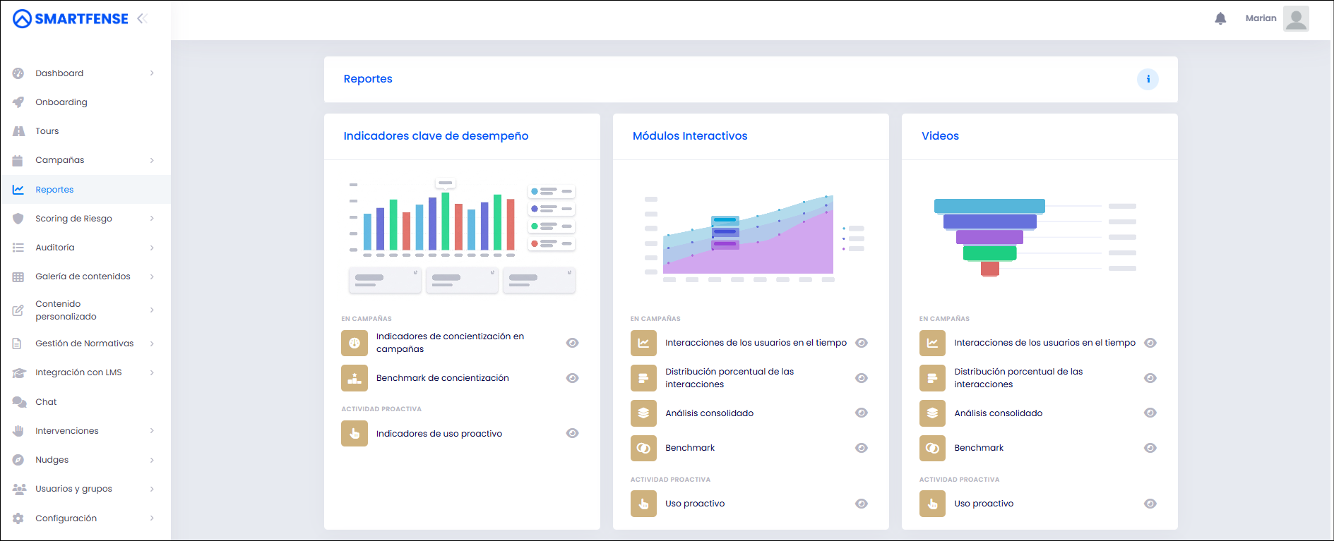This screenshot has height=541, width=1334.
Task: Click the Uso proactivo icon under Videos
Action: tap(932, 504)
